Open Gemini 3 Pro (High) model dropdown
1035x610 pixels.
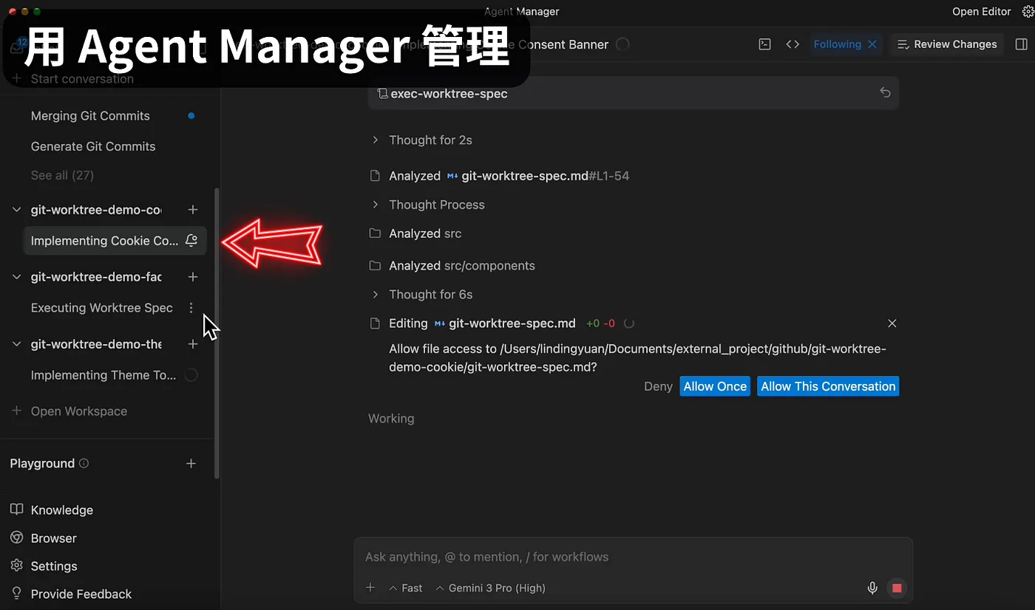point(491,588)
